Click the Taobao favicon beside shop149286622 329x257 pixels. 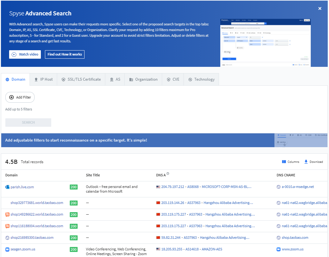click(8, 214)
